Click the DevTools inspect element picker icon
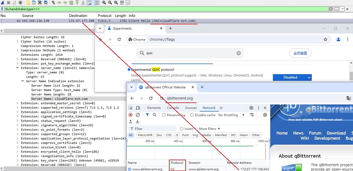 click(x=131, y=108)
